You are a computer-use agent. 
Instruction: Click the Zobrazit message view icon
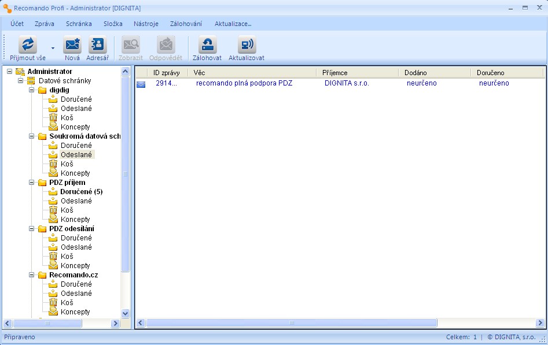point(131,44)
